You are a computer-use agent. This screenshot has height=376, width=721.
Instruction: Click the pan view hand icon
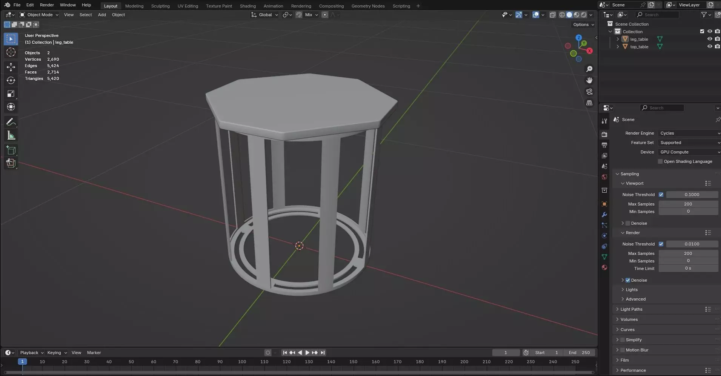coord(589,80)
